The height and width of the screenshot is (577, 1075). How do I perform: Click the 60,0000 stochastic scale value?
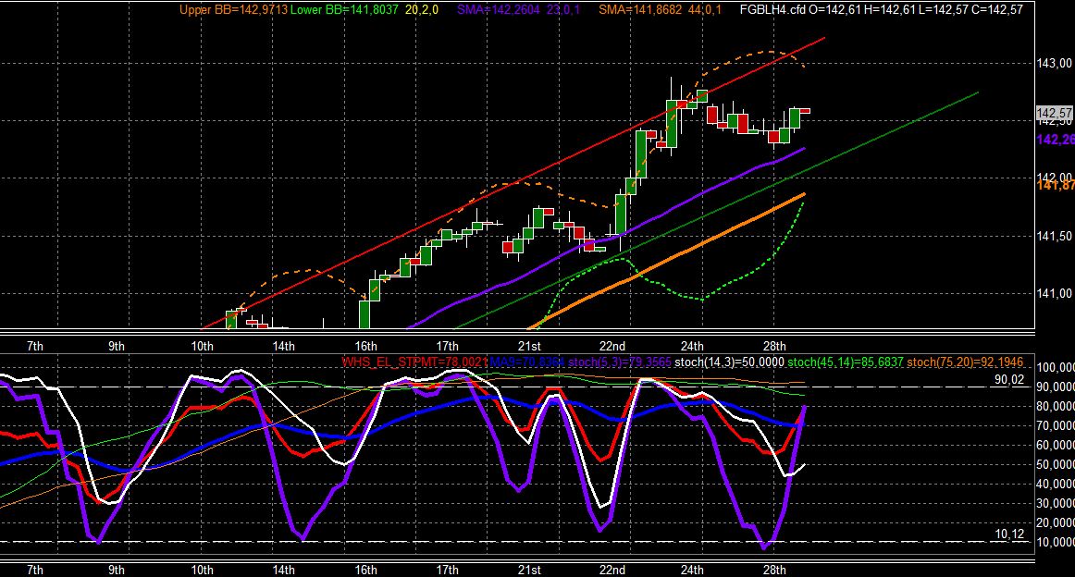coord(1056,445)
